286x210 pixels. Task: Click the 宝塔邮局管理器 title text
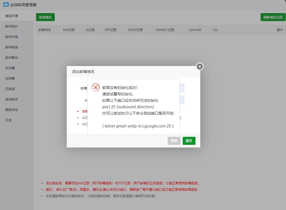[x=23, y=5]
